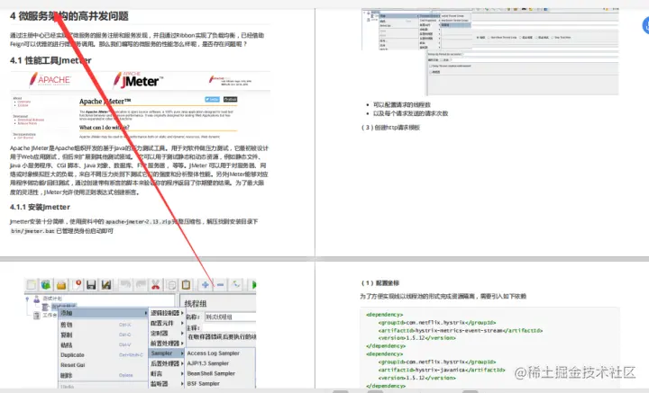Click the Close test plan icon
649x393 pixels.
78,284
